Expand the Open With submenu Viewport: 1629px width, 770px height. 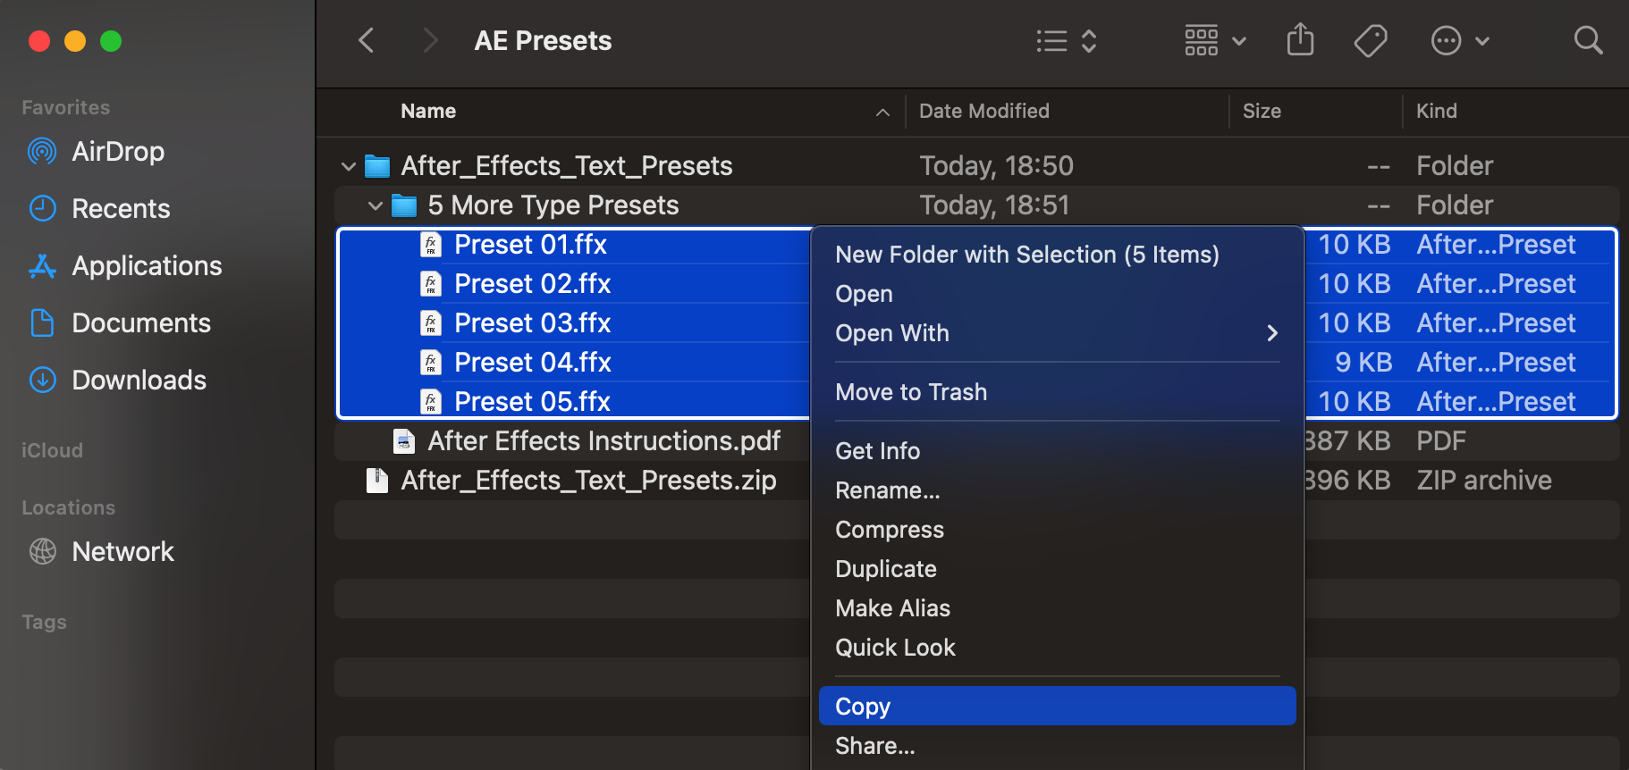coord(1057,333)
